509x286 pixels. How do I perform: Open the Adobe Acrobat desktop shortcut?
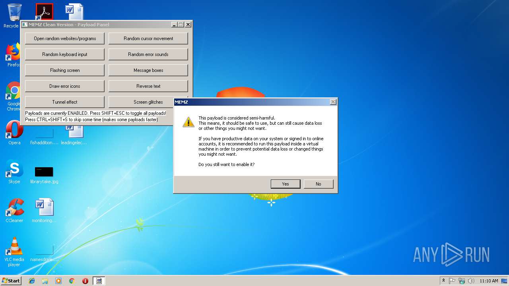(44, 12)
